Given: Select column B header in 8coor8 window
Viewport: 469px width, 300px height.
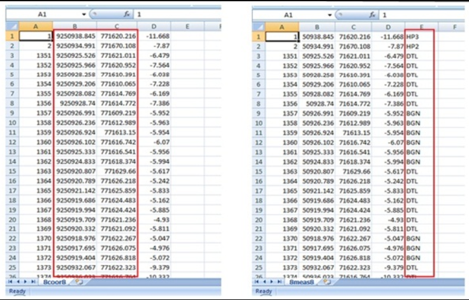Looking at the screenshot, I should coord(75,26).
